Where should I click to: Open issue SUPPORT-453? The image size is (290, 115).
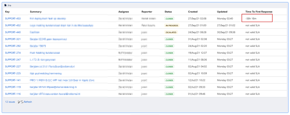[x=13, y=18]
